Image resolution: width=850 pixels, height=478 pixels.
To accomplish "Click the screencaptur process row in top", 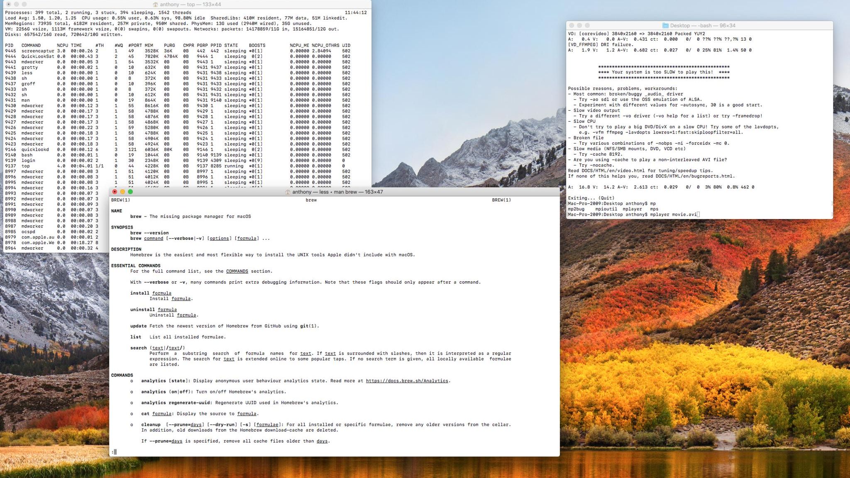I will point(38,51).
